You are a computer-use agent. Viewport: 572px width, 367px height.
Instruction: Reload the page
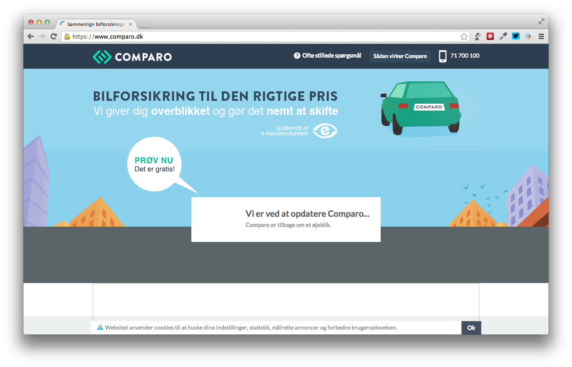click(53, 37)
